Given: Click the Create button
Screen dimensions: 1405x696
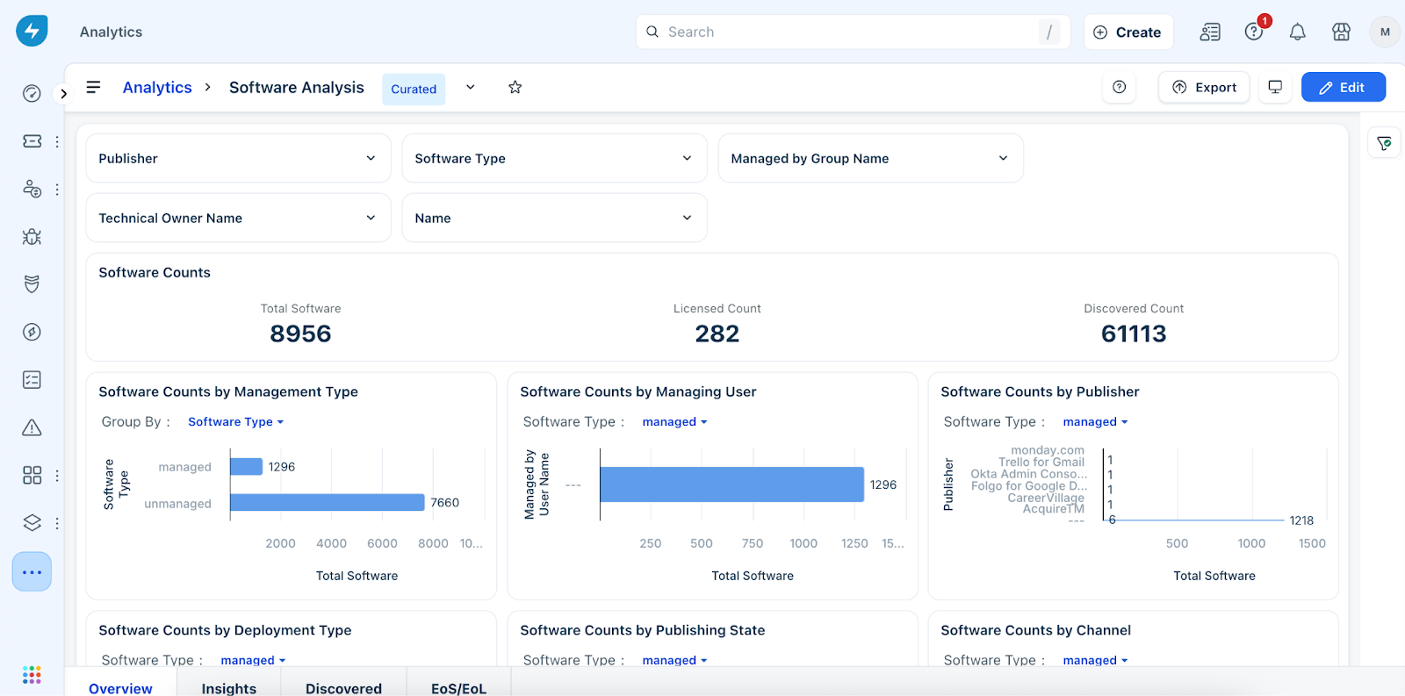Looking at the screenshot, I should click(x=1128, y=32).
